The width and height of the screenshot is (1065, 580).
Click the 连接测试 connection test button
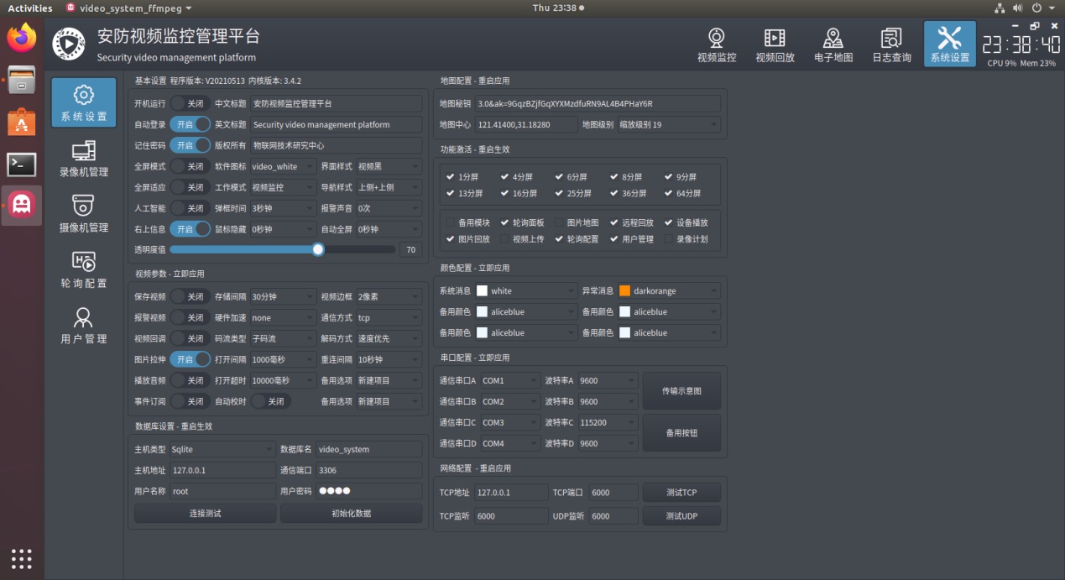pyautogui.click(x=205, y=513)
